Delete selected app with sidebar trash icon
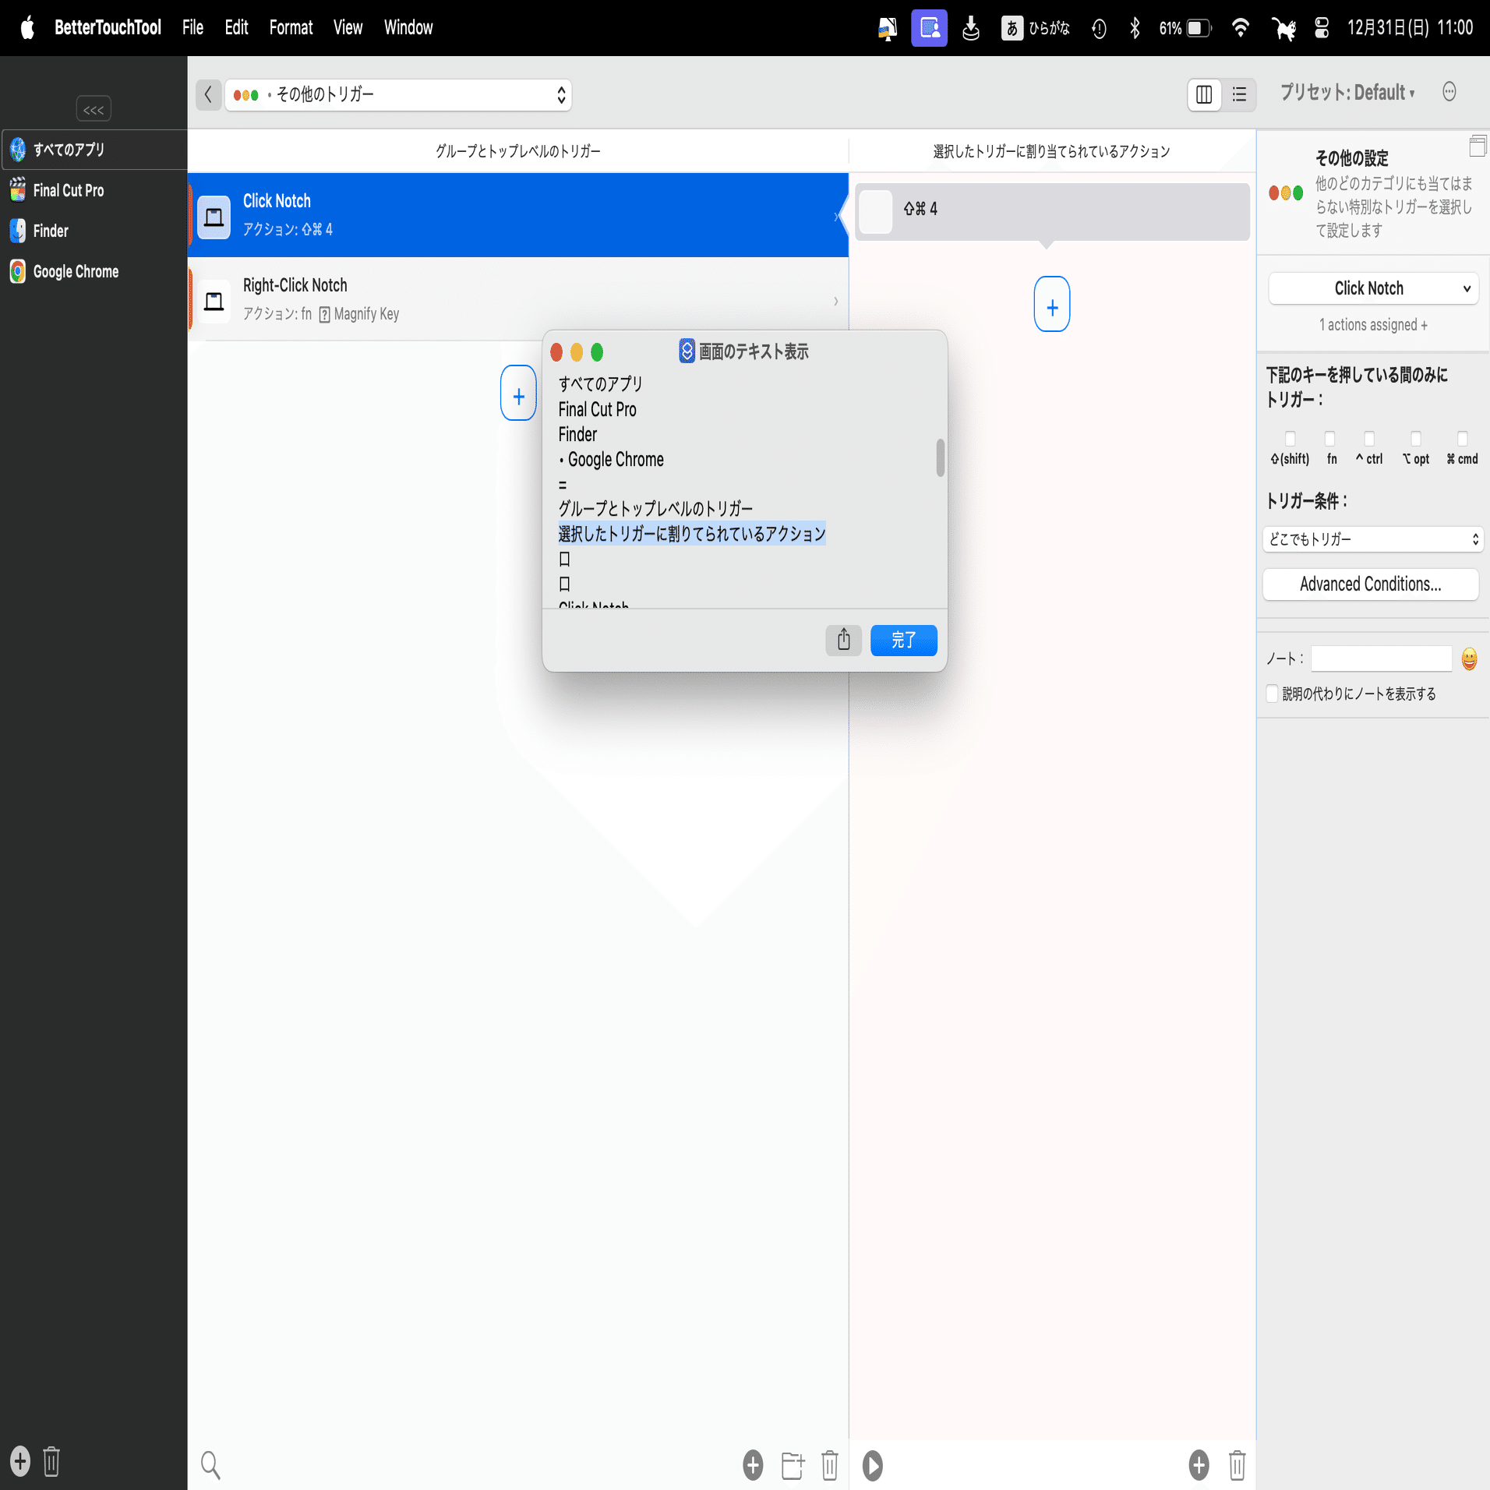Image resolution: width=1490 pixels, height=1490 pixels. pos(51,1461)
